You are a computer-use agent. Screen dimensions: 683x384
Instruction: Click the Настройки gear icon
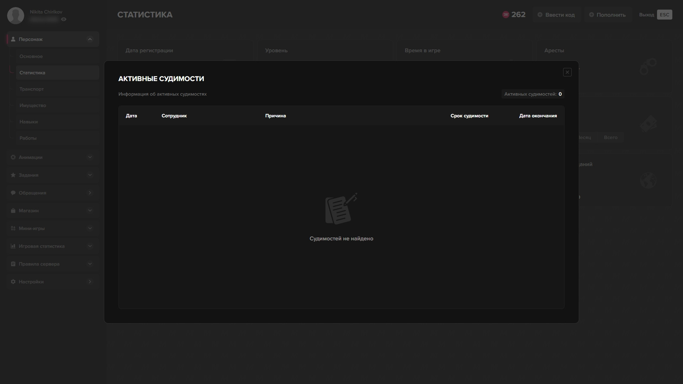(13, 282)
